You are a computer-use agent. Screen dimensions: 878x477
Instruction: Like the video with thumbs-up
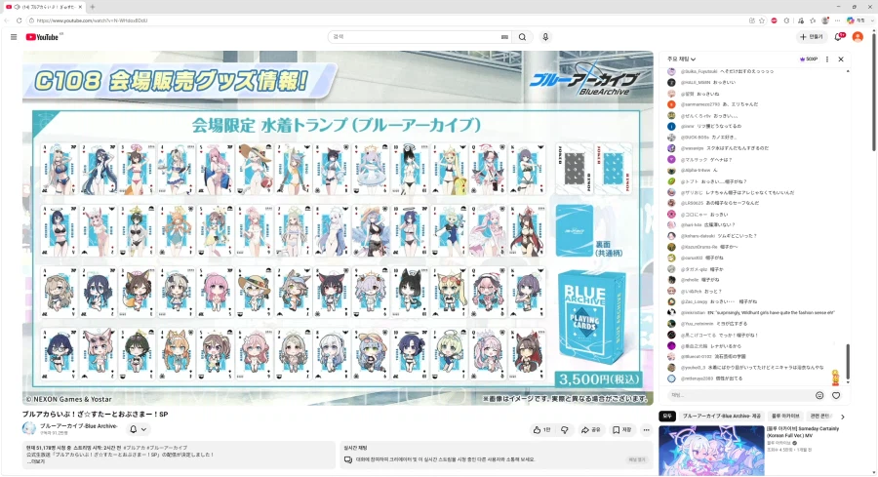click(542, 430)
